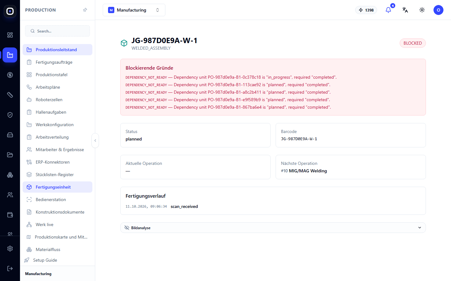Click the app logo in the left rail
Viewport: 451px width, 281px height.
coord(10,11)
